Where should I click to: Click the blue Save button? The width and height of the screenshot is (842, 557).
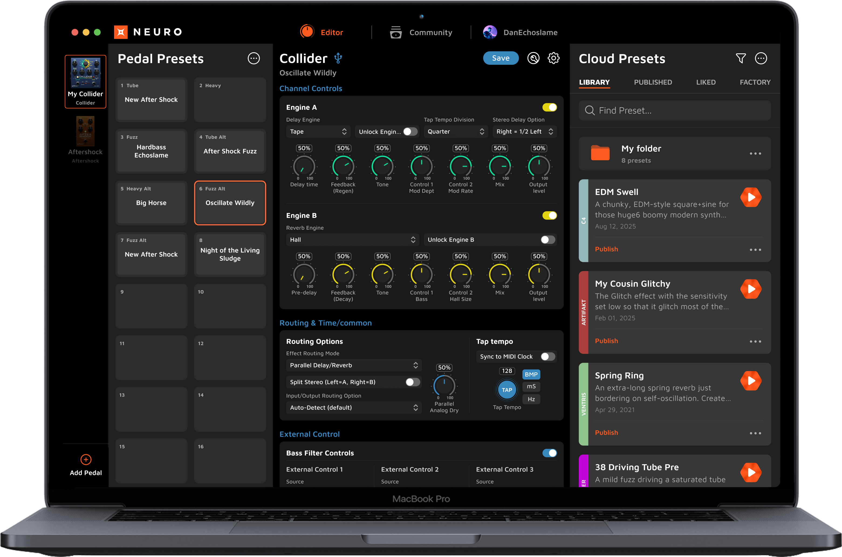(501, 58)
